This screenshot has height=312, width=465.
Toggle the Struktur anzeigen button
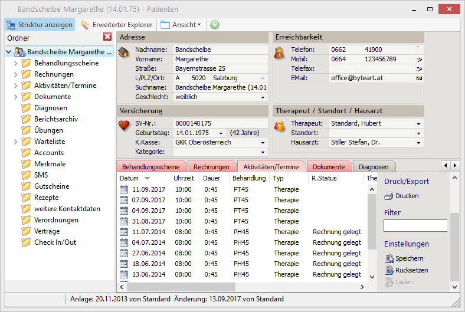[x=40, y=25]
